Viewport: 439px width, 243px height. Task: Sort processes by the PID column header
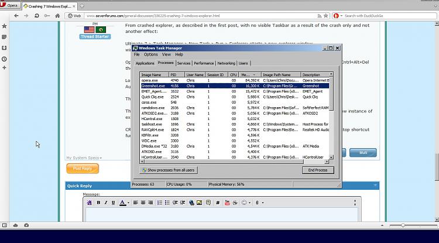[177, 75]
